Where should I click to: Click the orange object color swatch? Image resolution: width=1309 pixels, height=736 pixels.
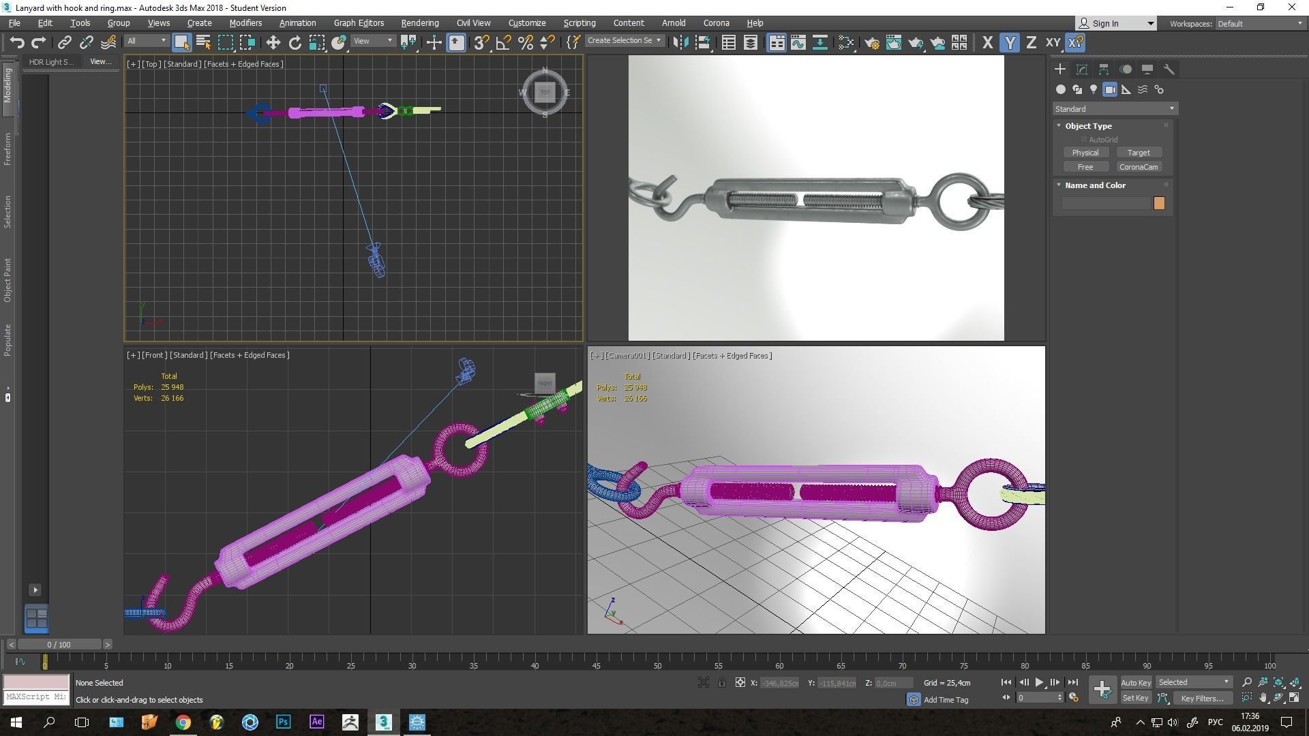pyautogui.click(x=1159, y=203)
